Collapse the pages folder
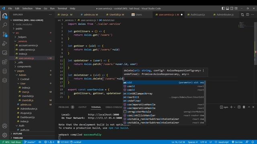 (32, 71)
